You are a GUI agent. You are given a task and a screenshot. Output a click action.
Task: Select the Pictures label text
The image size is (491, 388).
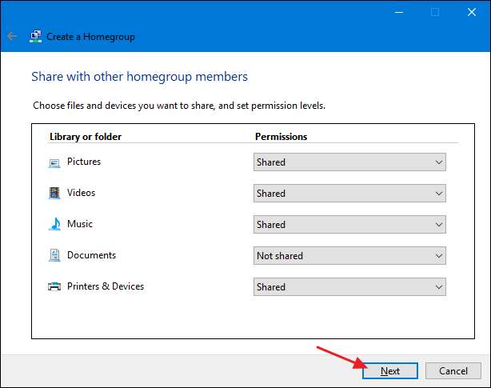[84, 162]
